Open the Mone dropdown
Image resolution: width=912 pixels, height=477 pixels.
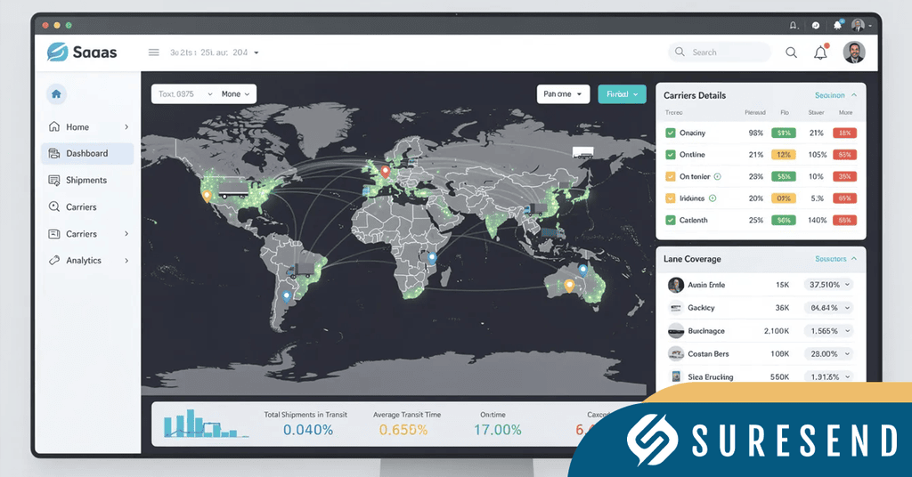(235, 94)
